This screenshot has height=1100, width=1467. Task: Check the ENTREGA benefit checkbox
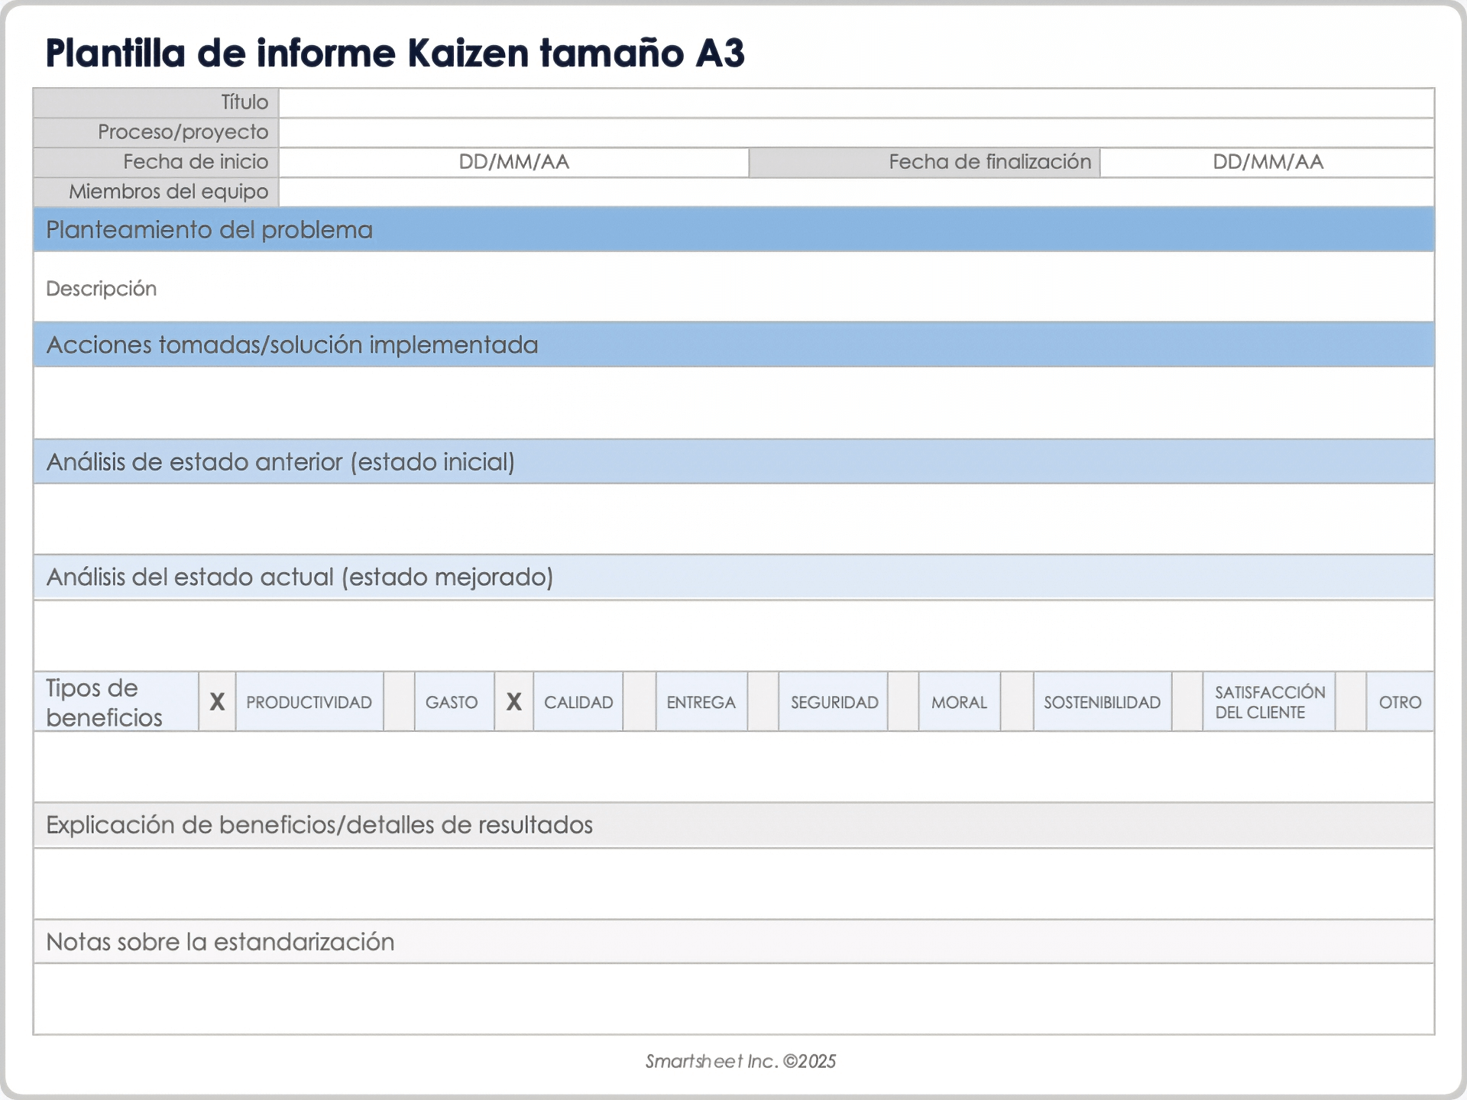pos(640,700)
